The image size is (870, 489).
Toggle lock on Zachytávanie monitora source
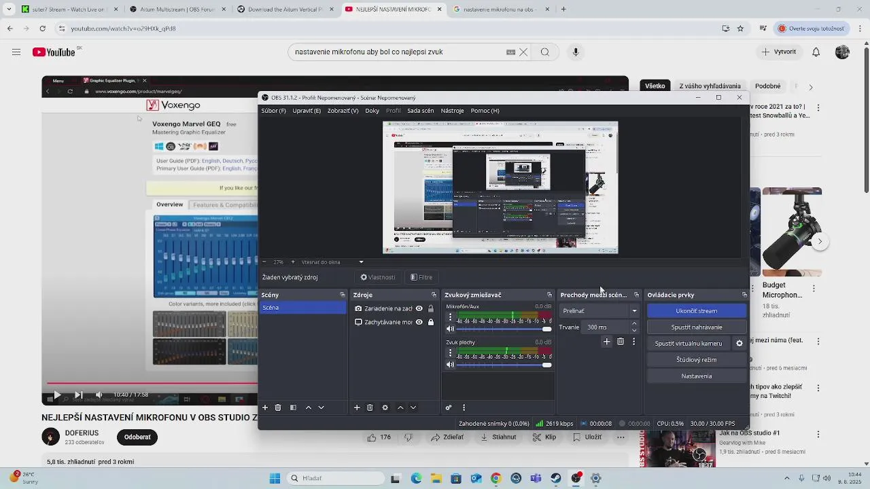tap(430, 322)
